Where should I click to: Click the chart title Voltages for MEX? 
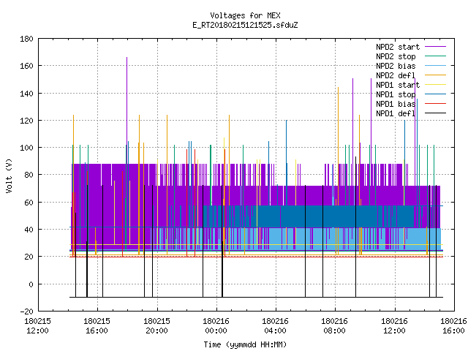pos(246,15)
